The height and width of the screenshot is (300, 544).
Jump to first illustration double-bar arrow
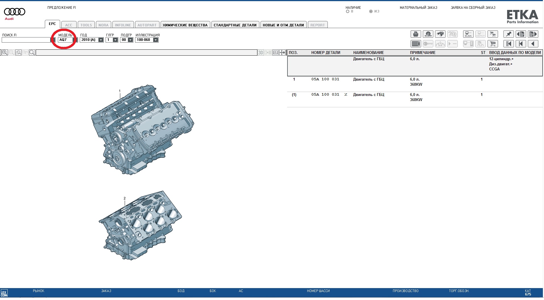click(509, 44)
